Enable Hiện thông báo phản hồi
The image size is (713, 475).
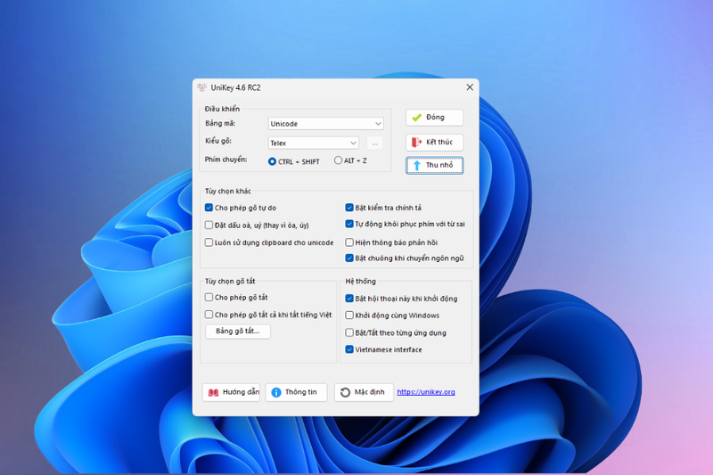click(349, 242)
